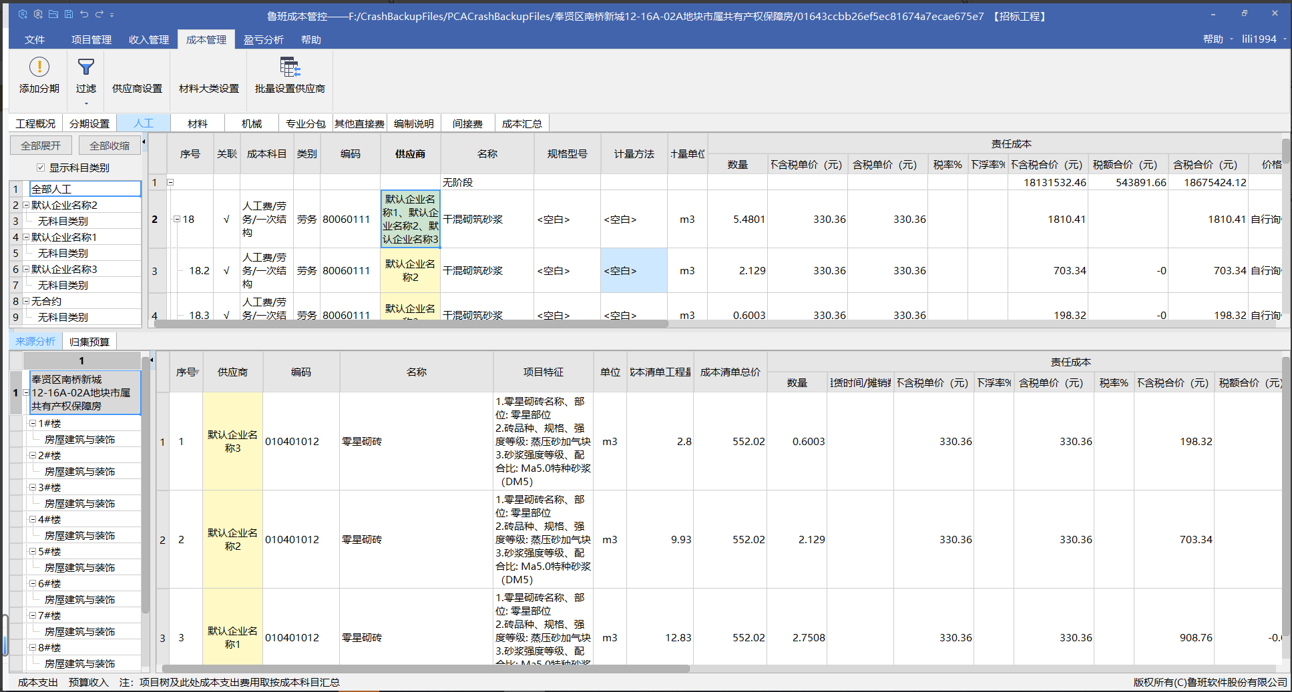Collapse the 5#楼 node in project tree
The height and width of the screenshot is (692, 1292).
click(x=33, y=551)
